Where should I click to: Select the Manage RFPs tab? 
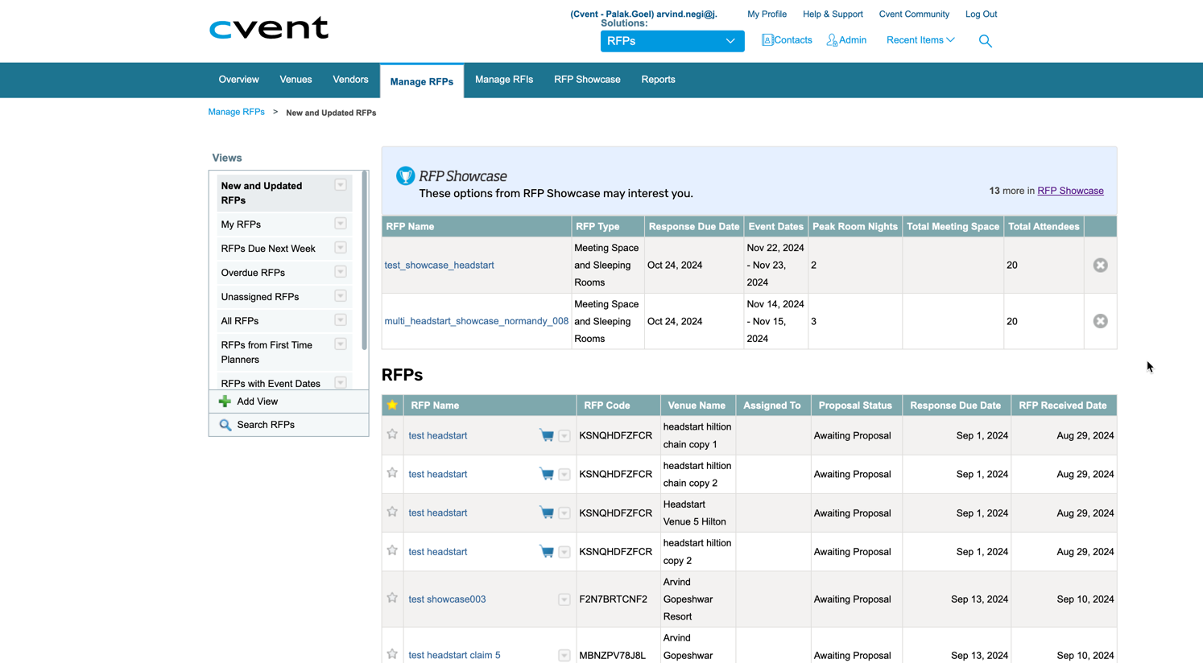pos(422,81)
